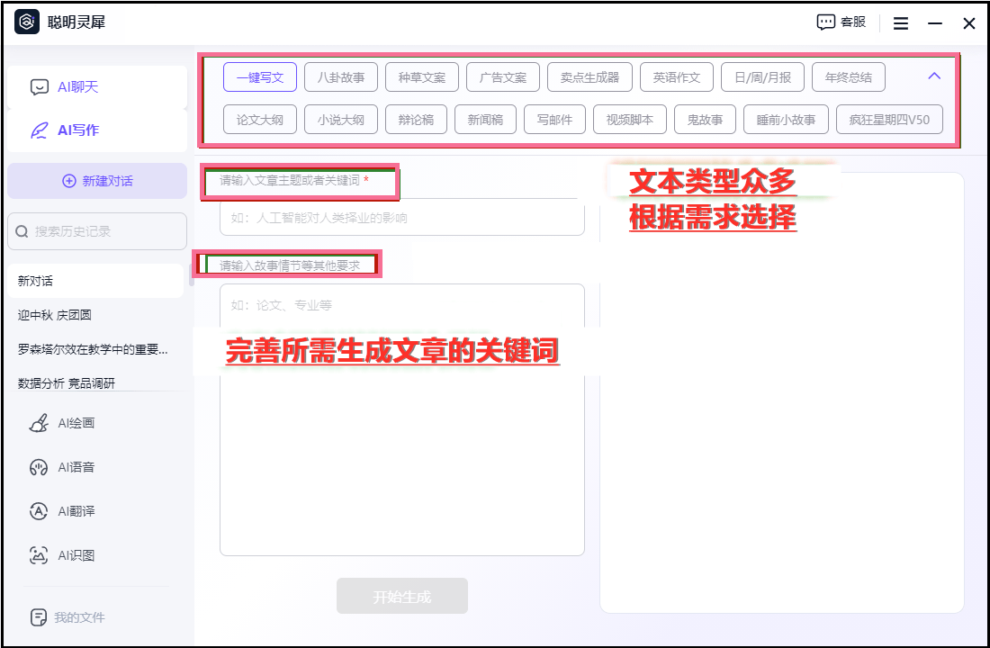Image resolution: width=990 pixels, height=648 pixels.
Task: Select the 广告文案 template
Action: coord(503,77)
